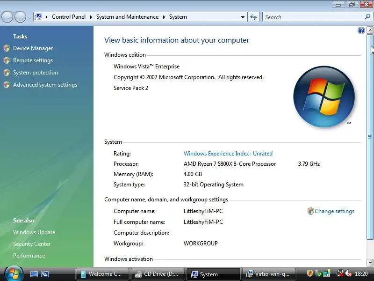Click Show Desktop quick launch icon
This screenshot has height=281, width=374.
34,274
